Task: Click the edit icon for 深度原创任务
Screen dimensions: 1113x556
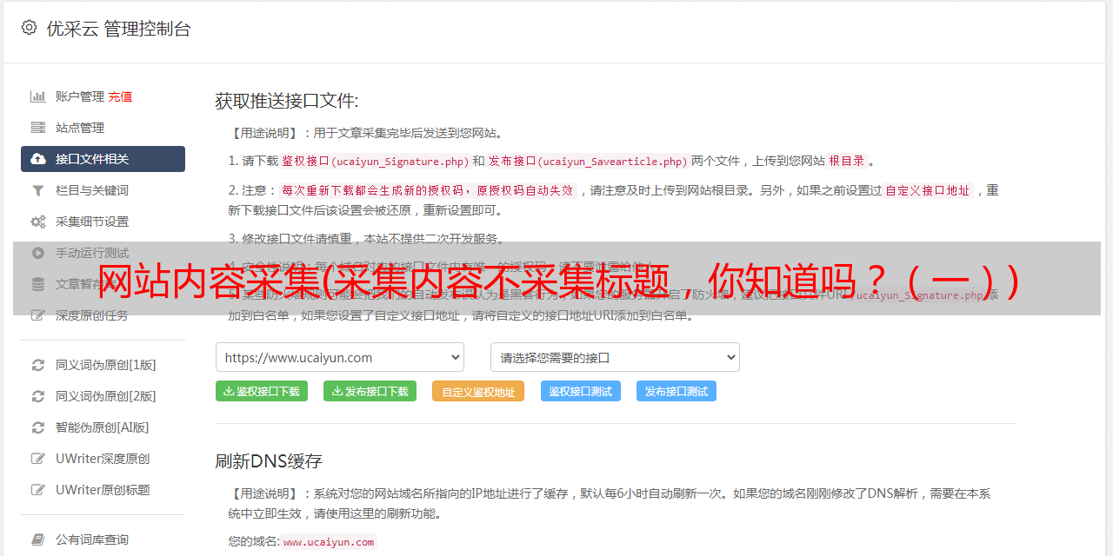Action: click(x=38, y=315)
